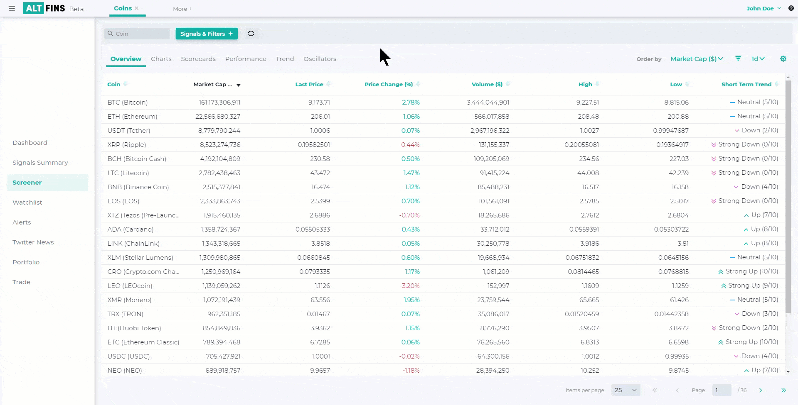The height and width of the screenshot is (405, 798).
Task: Go to the next page arrow
Action: (x=761, y=390)
